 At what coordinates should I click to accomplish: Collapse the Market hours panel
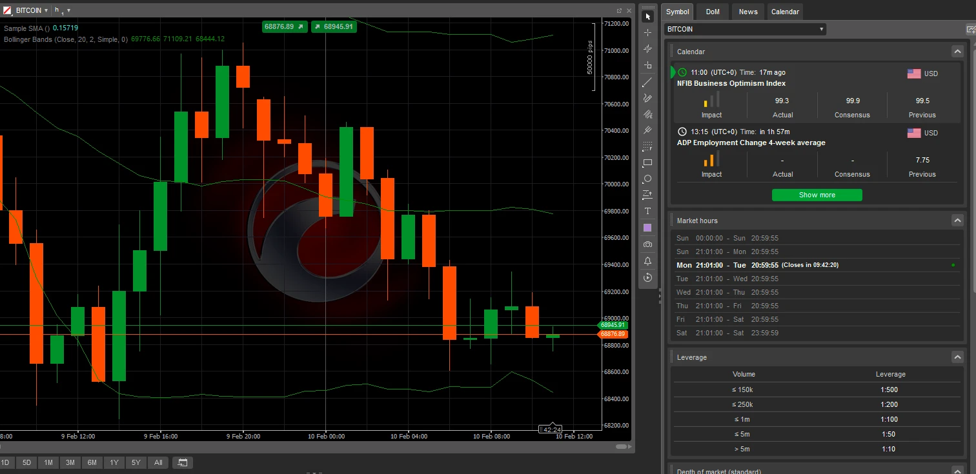(x=957, y=220)
